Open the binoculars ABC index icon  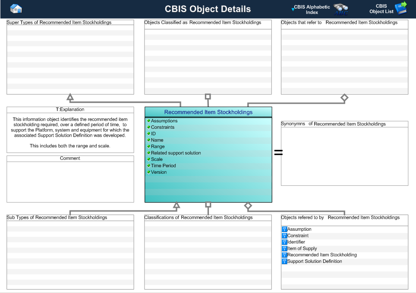click(x=341, y=10)
